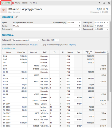Open the Dowód field list icon
This screenshot has height=128, width=112.
pyautogui.click(x=79, y=26)
